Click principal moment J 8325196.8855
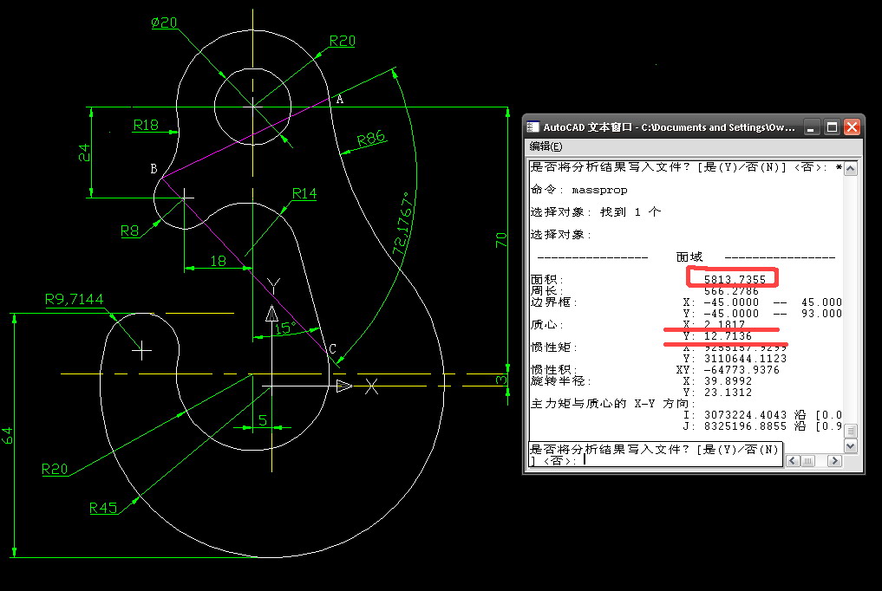The width and height of the screenshot is (882, 591). [745, 425]
